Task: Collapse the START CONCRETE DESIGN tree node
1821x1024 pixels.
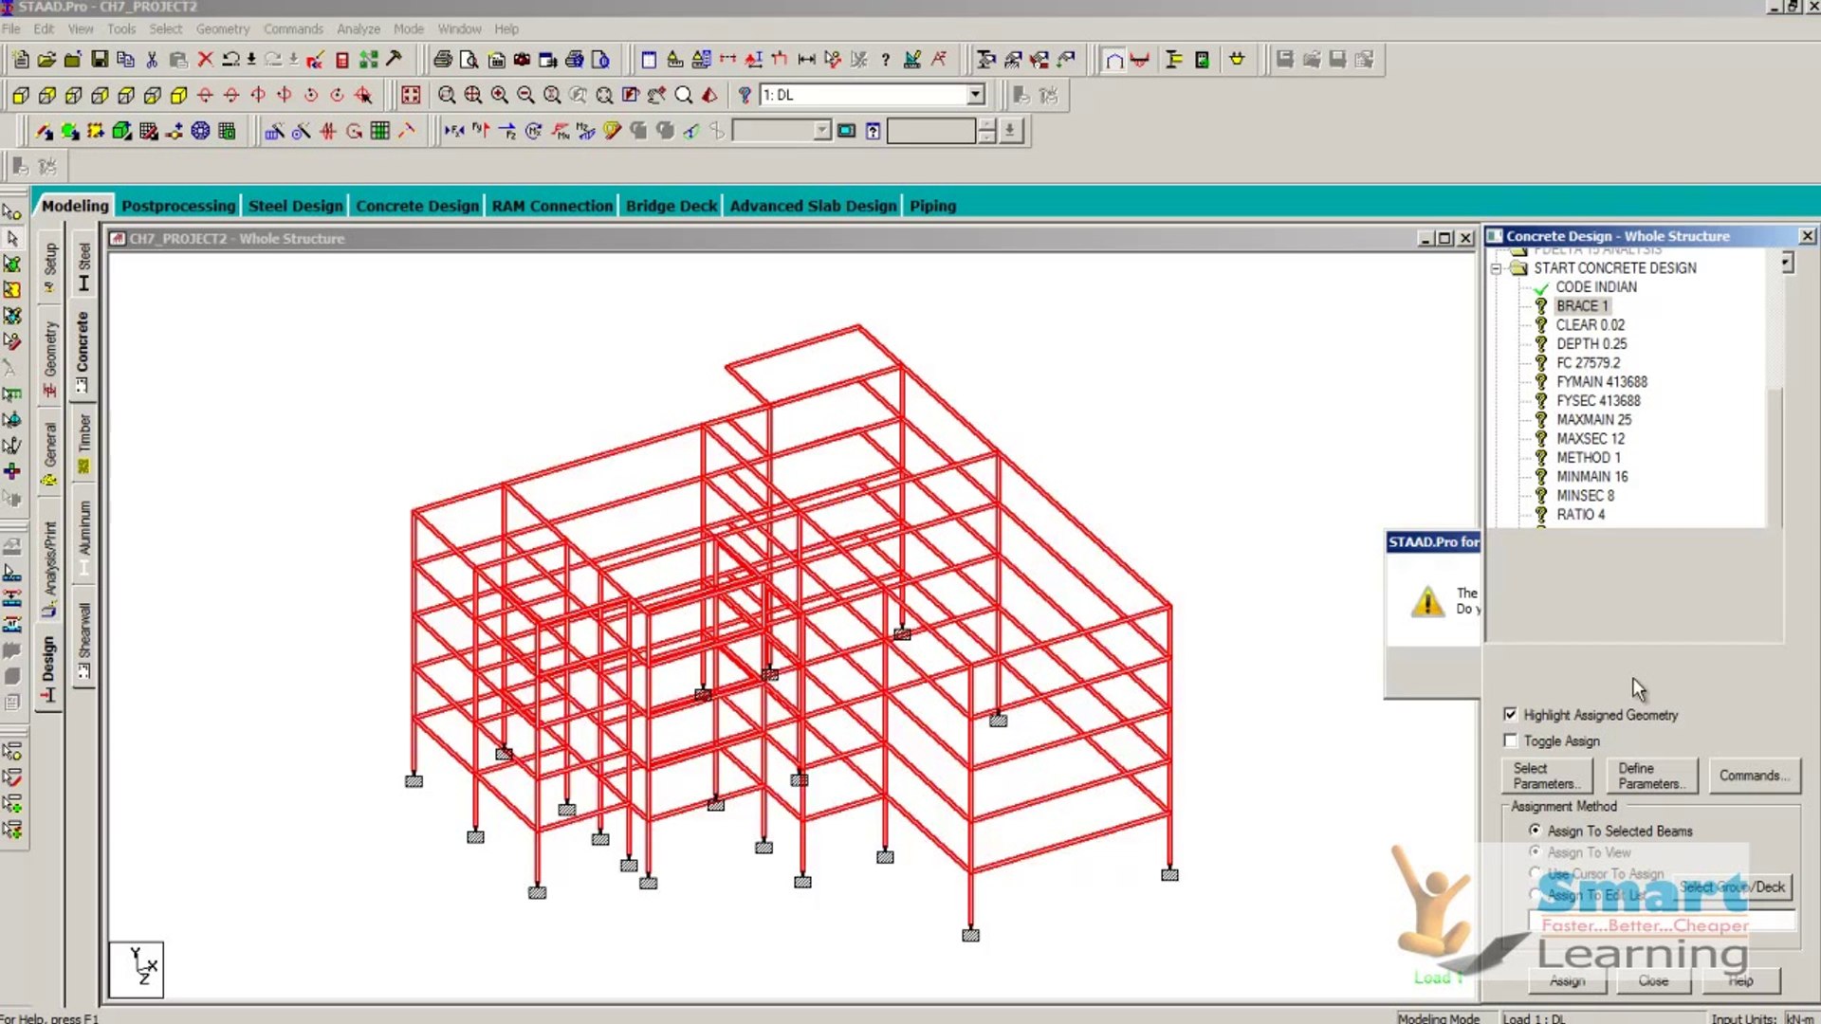Action: tap(1497, 268)
